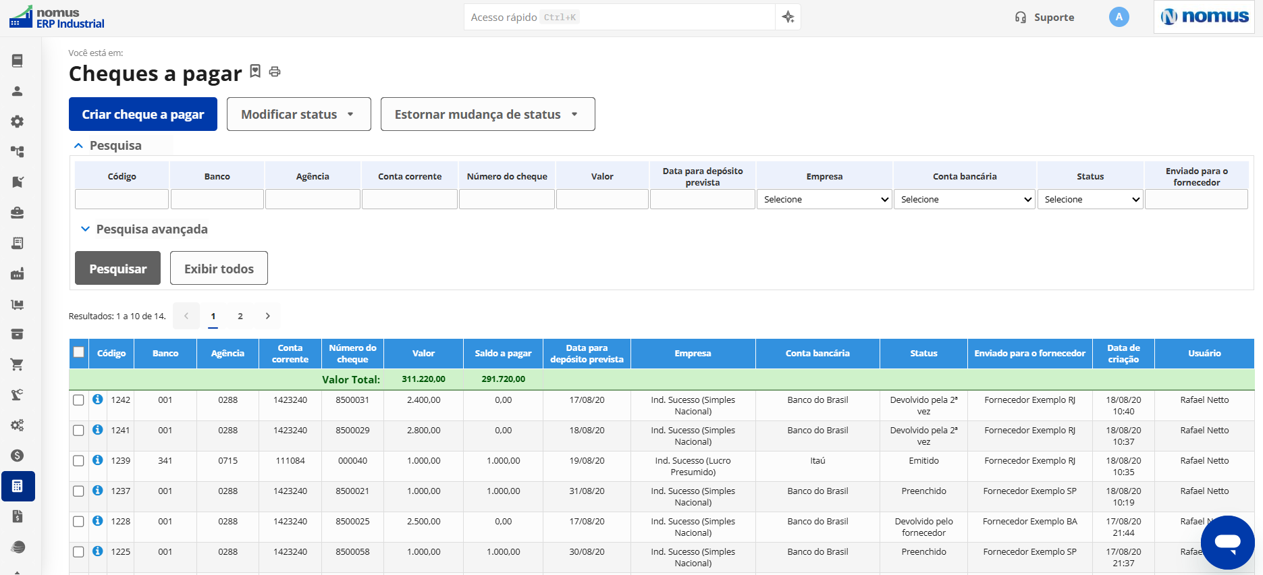Open the AI sparkle icon in quick access bar
1263x575 pixels.
pyautogui.click(x=788, y=17)
